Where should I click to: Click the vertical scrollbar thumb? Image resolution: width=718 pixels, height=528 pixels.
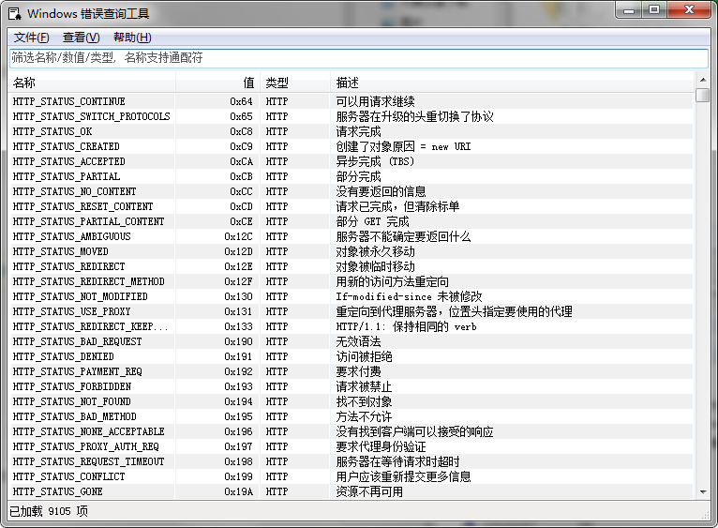click(702, 95)
